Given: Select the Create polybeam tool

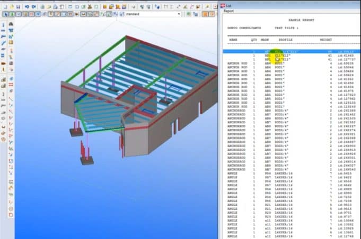Looking at the screenshot, I should click(x=3, y=36).
